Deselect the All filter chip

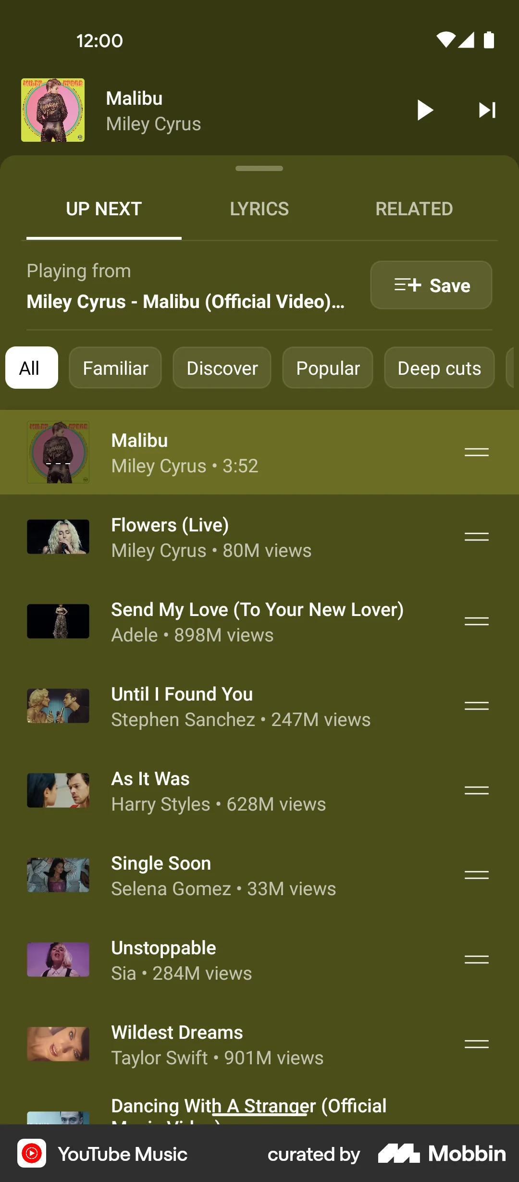click(x=31, y=368)
